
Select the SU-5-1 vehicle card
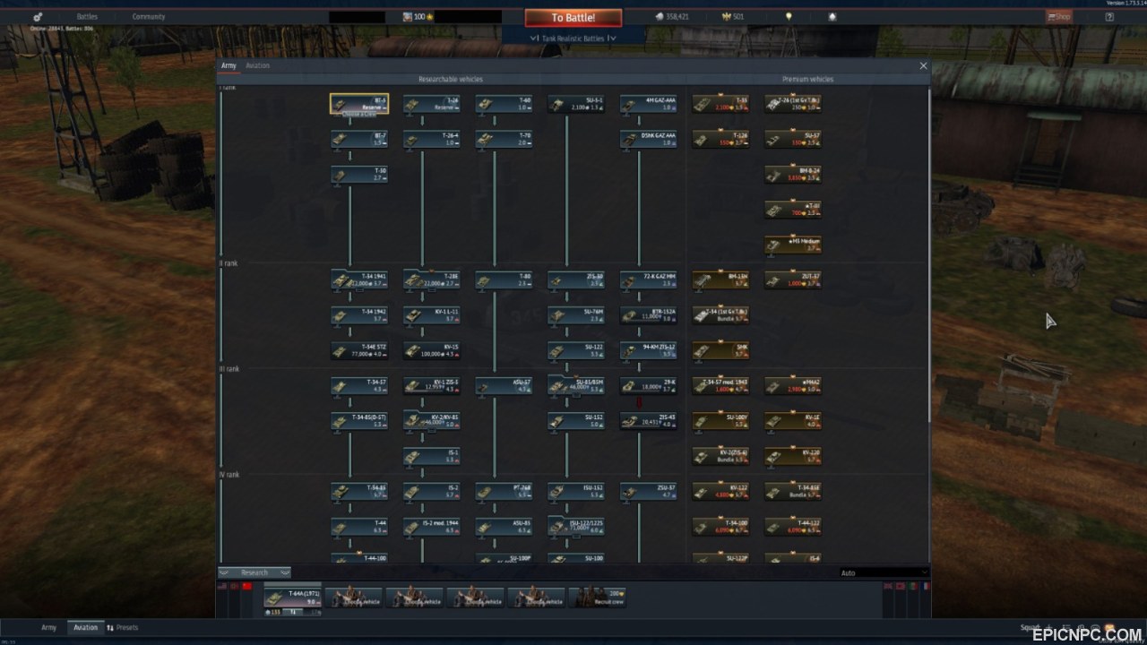pyautogui.click(x=576, y=104)
